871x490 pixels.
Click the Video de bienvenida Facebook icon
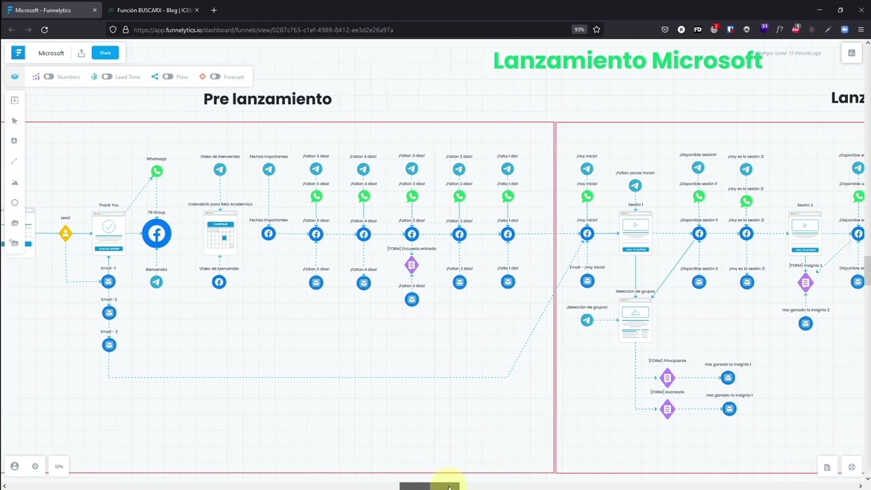pyautogui.click(x=219, y=282)
